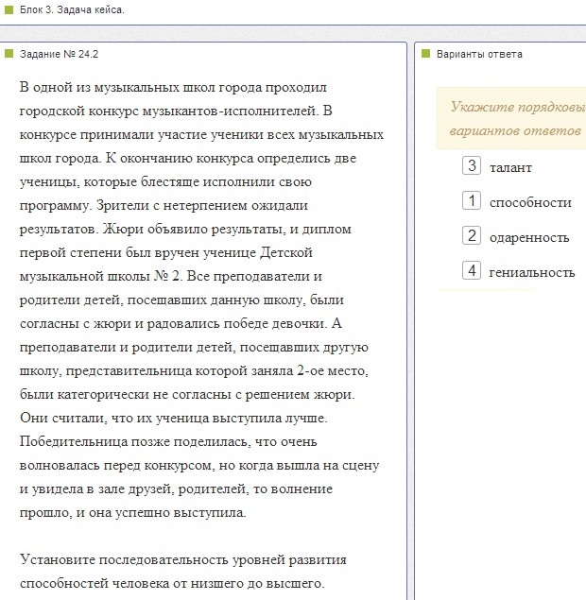Select the answer text одаренность
The height and width of the screenshot is (600, 586).
coord(529,237)
